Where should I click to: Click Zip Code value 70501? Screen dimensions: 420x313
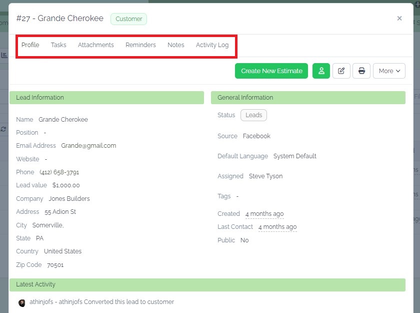click(55, 265)
